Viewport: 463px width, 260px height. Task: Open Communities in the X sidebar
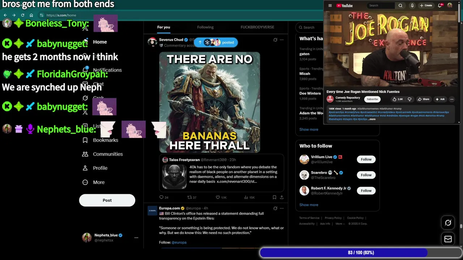(108, 154)
